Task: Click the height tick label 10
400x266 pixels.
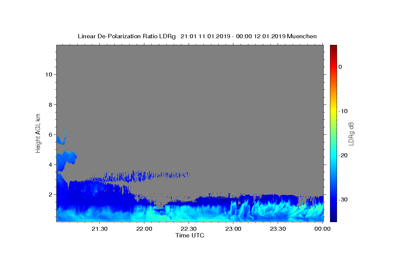Action: 48,74
